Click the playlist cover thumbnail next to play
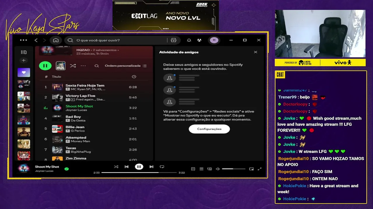 click(x=61, y=66)
